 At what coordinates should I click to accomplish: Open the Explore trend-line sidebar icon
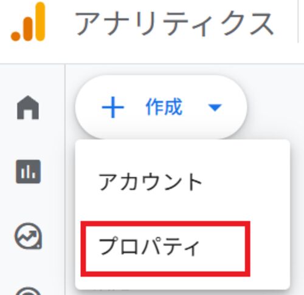[x=28, y=236]
